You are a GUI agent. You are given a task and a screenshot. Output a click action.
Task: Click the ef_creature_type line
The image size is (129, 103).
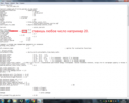pyautogui.click(x=46, y=48)
